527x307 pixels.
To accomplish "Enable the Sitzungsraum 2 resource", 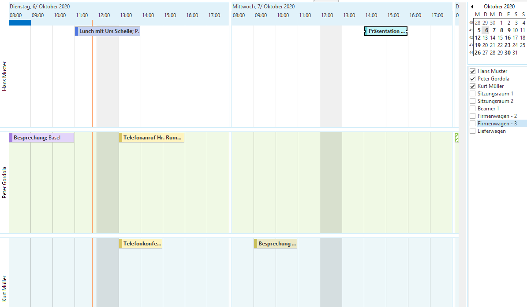I will [472, 101].
